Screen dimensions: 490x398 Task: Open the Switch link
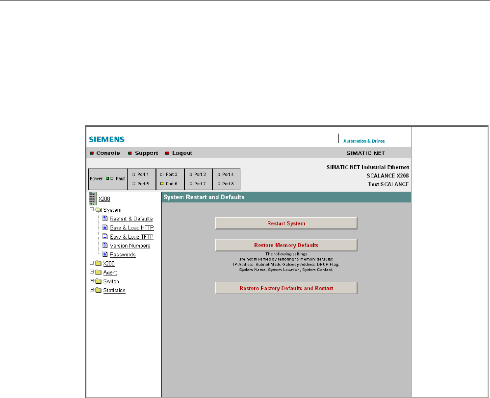(x=111, y=281)
